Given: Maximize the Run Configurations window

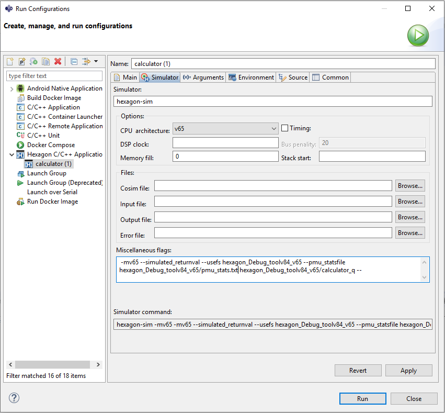Looking at the screenshot, I should click(x=408, y=8).
